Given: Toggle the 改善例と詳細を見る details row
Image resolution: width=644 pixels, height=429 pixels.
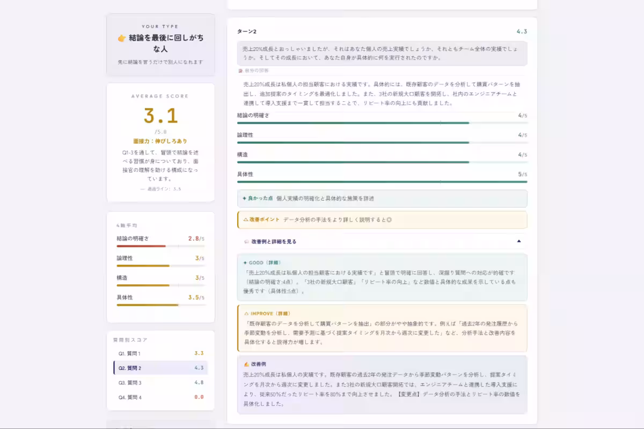Looking at the screenshot, I should [382, 241].
